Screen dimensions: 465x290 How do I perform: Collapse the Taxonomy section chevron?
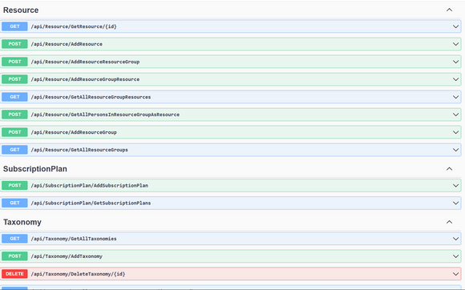tap(449, 222)
